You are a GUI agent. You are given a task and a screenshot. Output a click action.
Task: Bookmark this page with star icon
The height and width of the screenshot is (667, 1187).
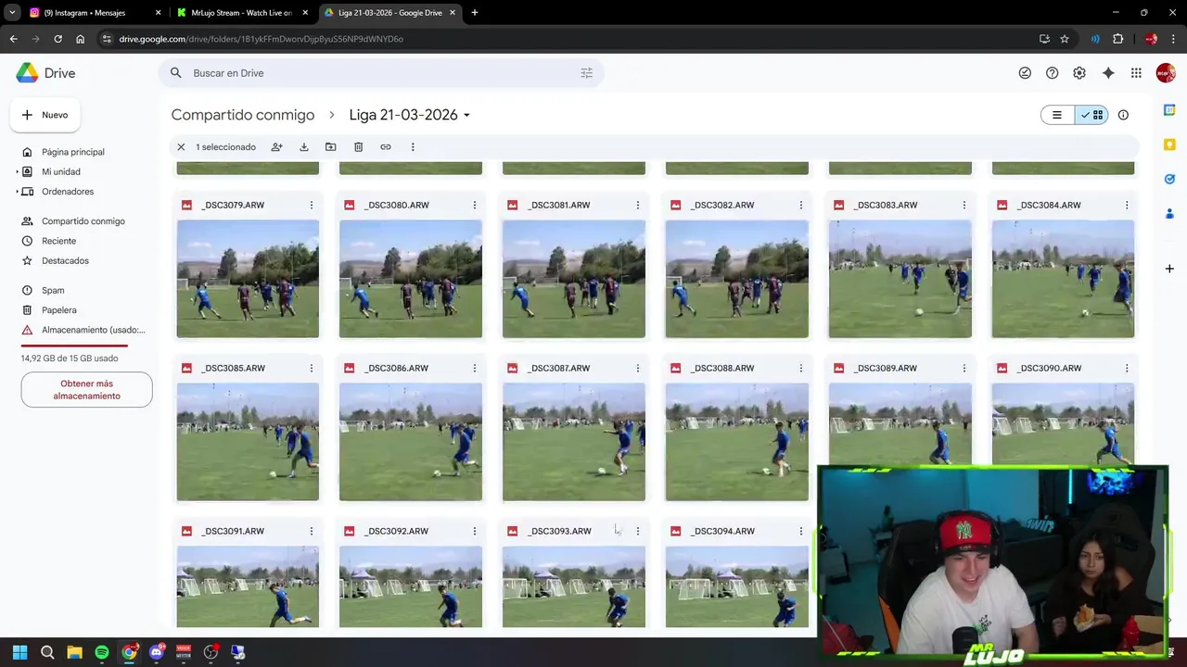1065,39
